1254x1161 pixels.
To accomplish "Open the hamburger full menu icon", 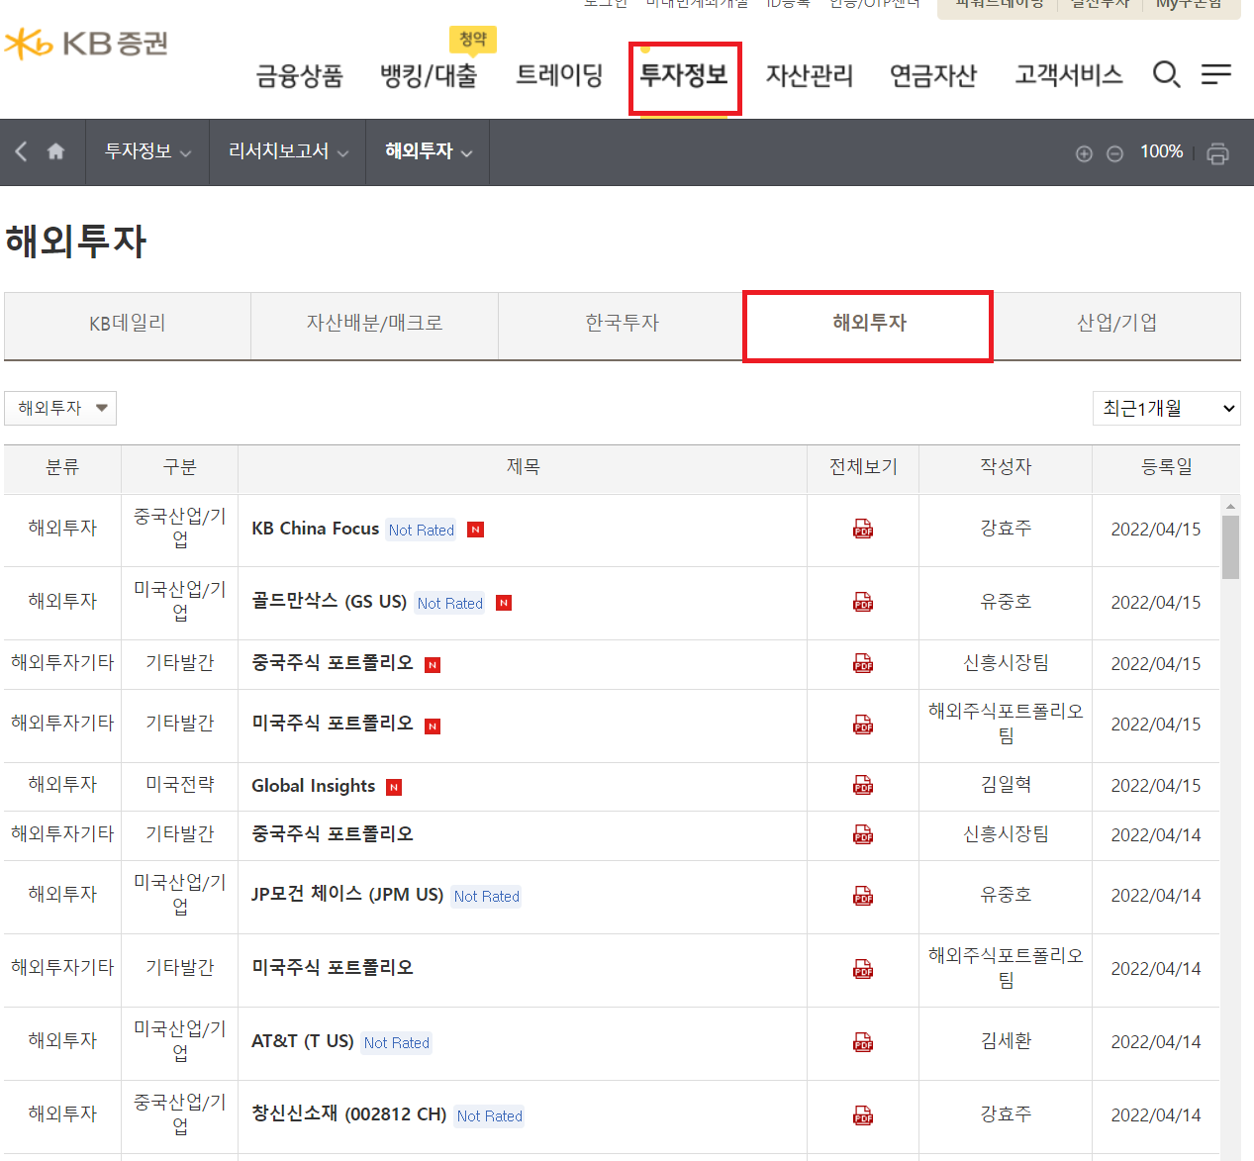I will click(1216, 74).
